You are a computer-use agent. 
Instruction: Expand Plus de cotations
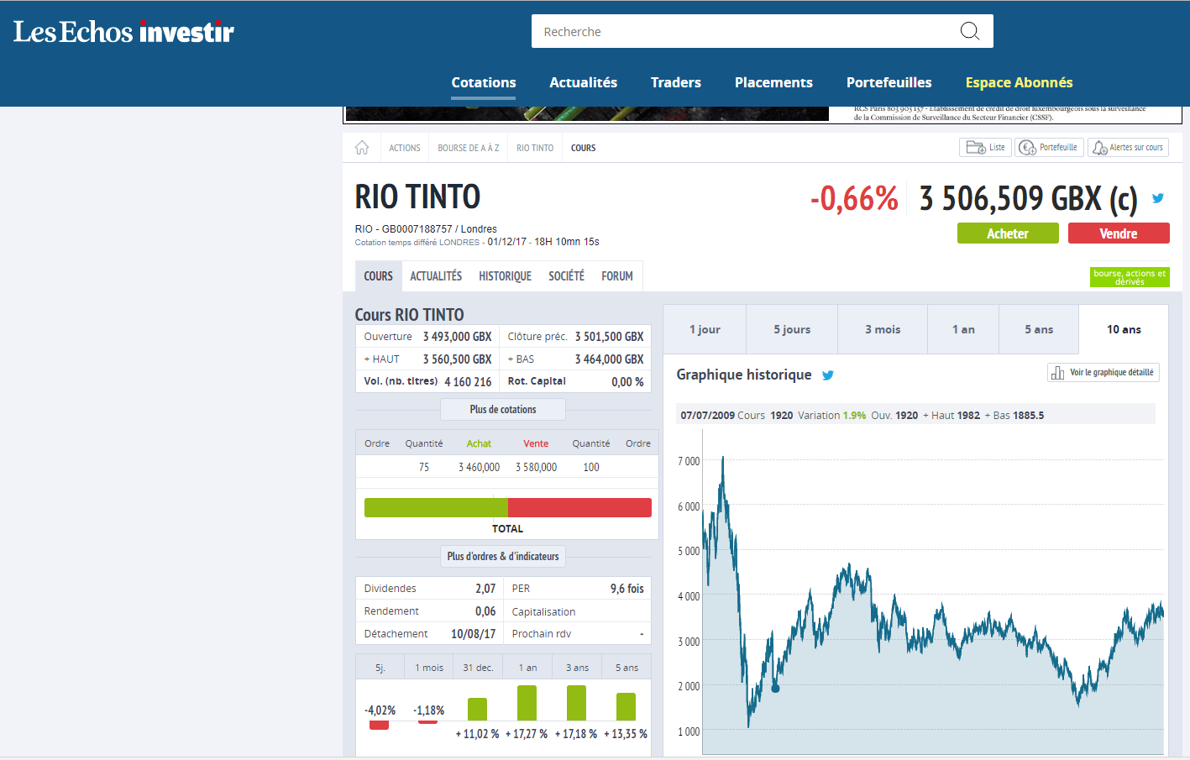coord(502,410)
